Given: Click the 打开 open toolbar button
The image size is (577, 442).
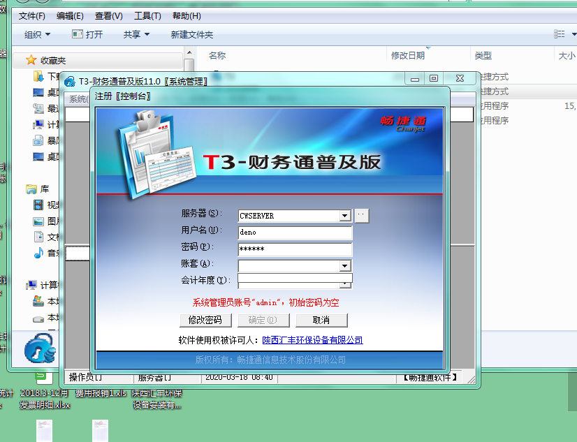Looking at the screenshot, I should 87,35.
